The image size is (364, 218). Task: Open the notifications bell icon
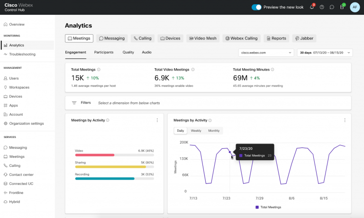tap(312, 7)
